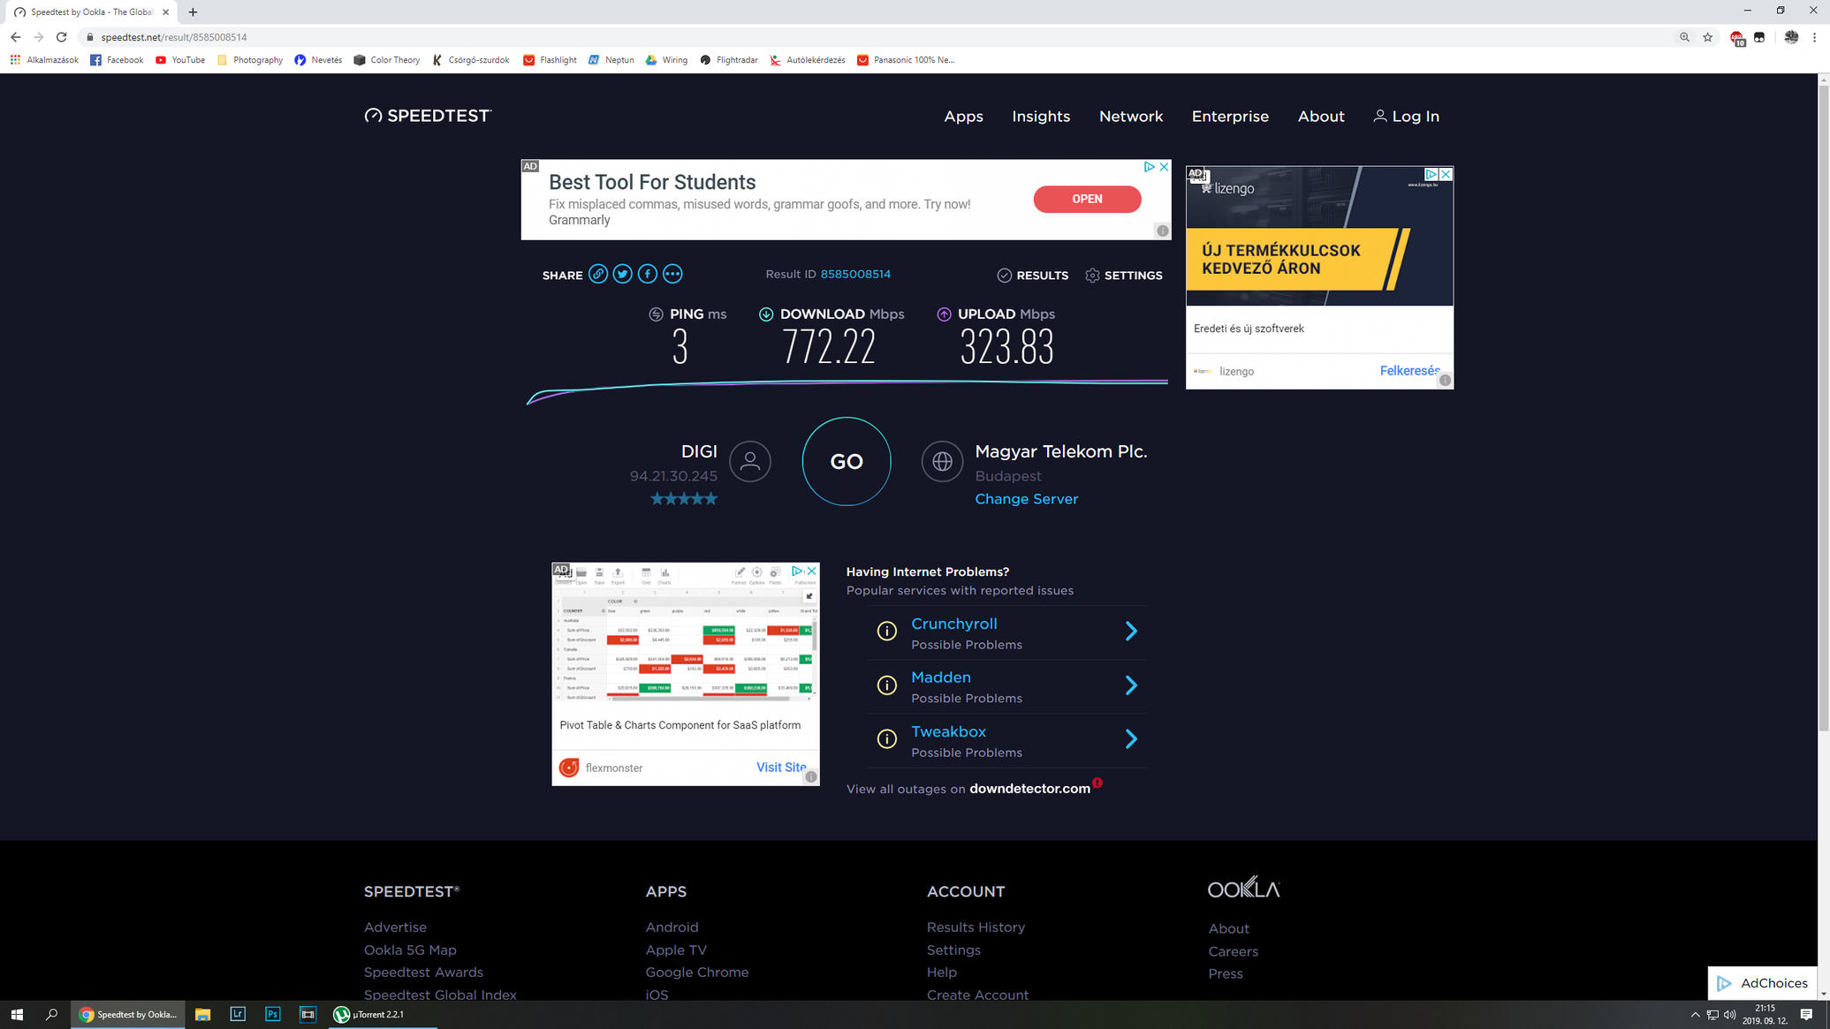The image size is (1830, 1029).
Task: Bookmark this page with star icon
Action: (1707, 37)
